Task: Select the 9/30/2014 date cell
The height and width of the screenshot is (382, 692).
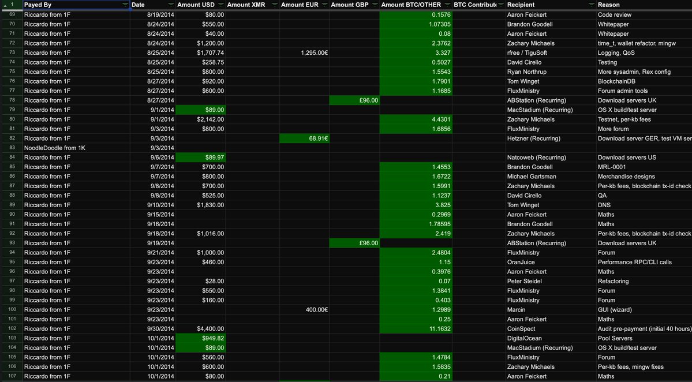Action: (x=153, y=329)
